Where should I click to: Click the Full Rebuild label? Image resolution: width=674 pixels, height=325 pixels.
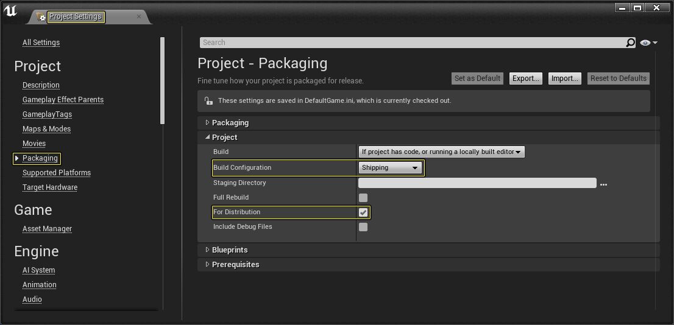point(231,197)
